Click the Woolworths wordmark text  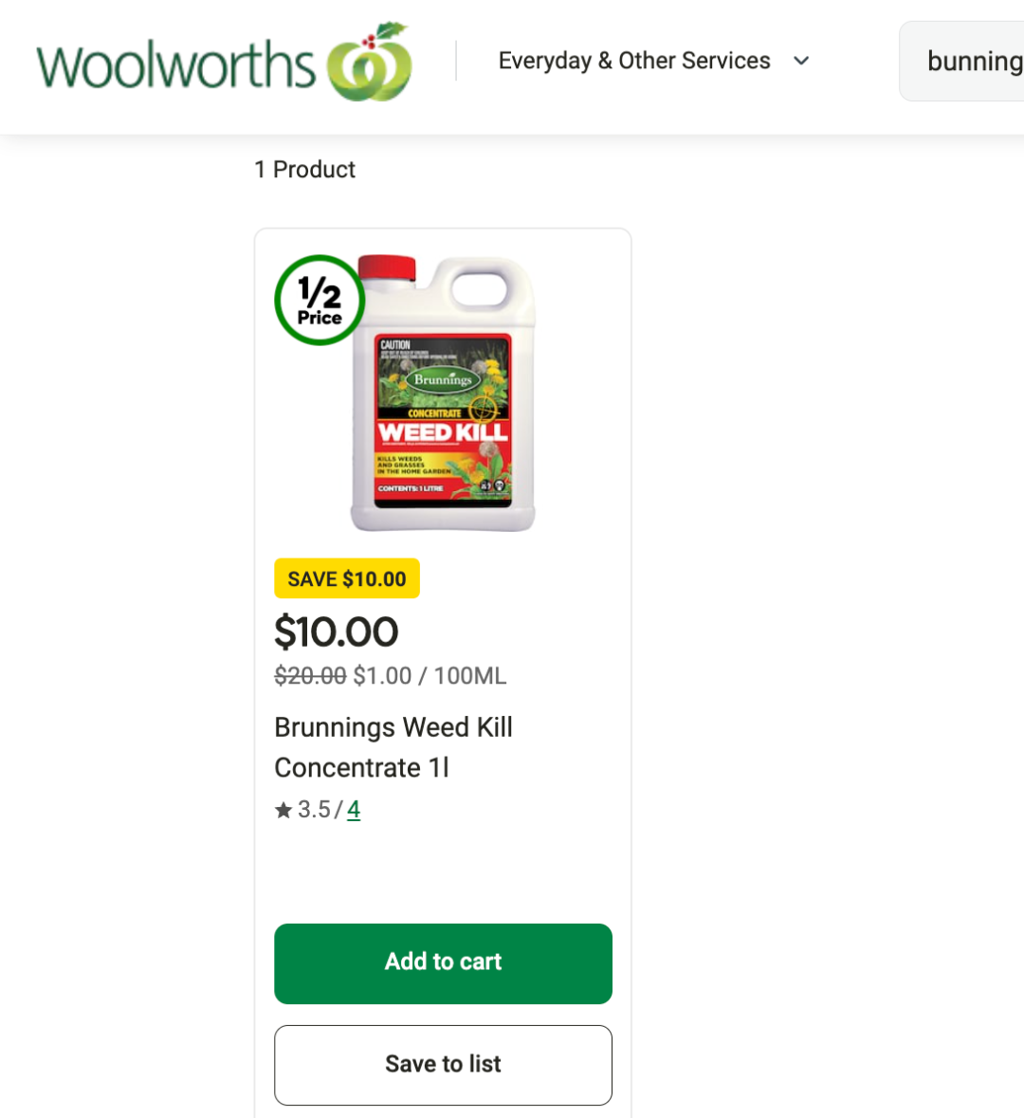pos(175,64)
